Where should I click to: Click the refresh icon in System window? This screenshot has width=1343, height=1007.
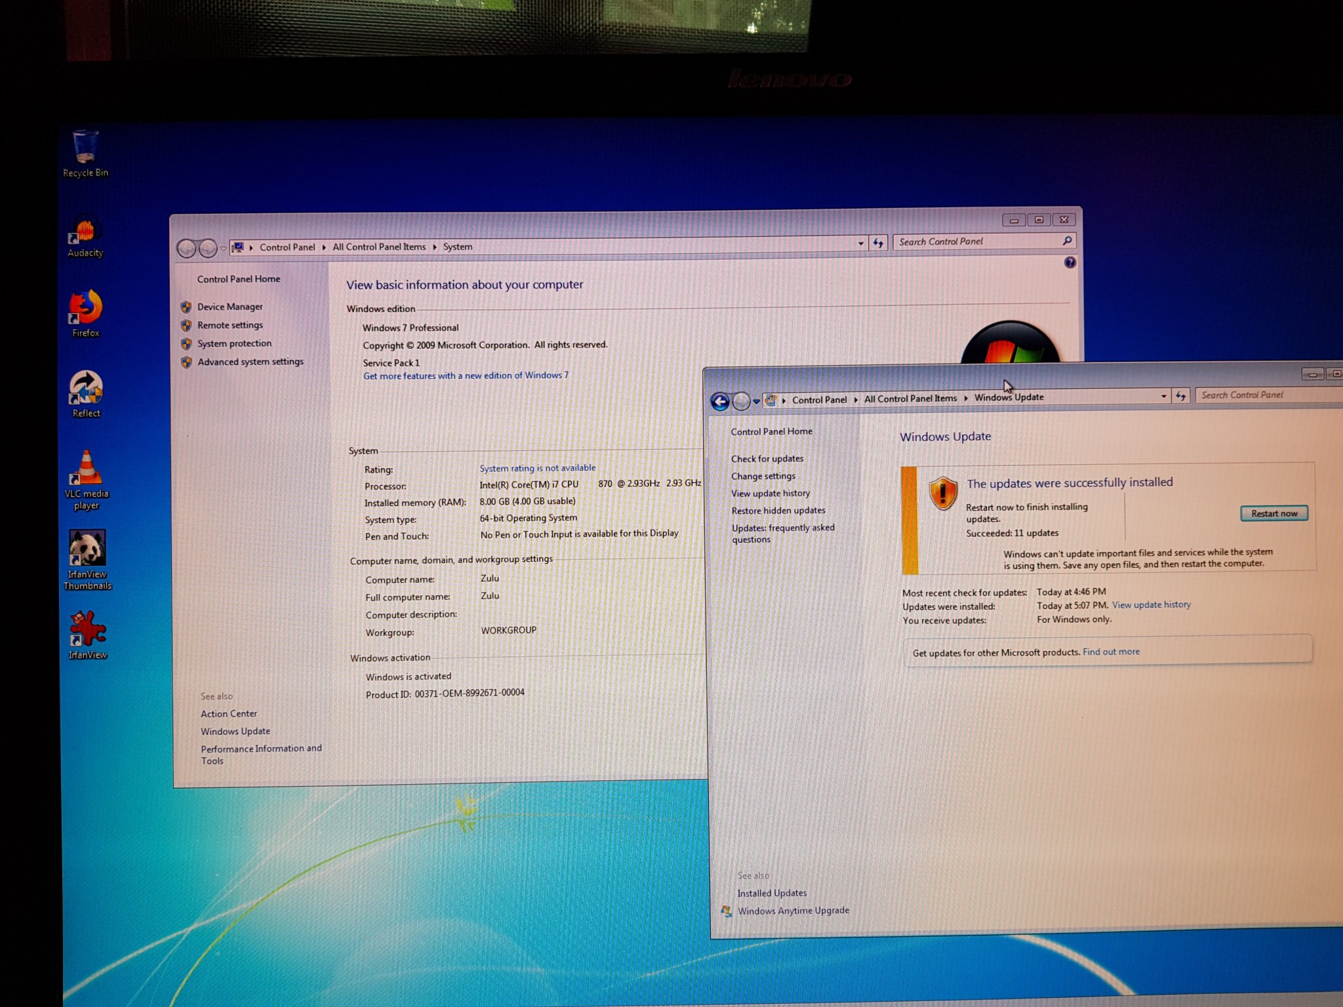coord(878,244)
